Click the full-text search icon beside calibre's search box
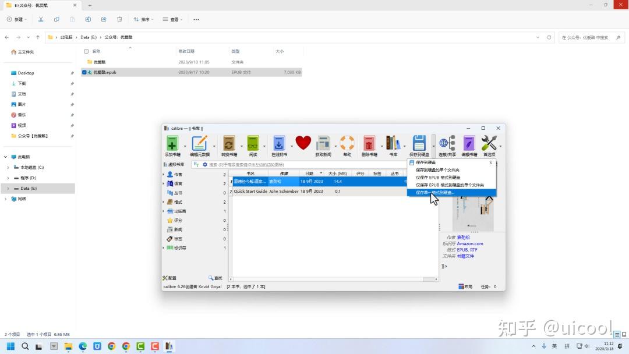 pyautogui.click(x=196, y=164)
